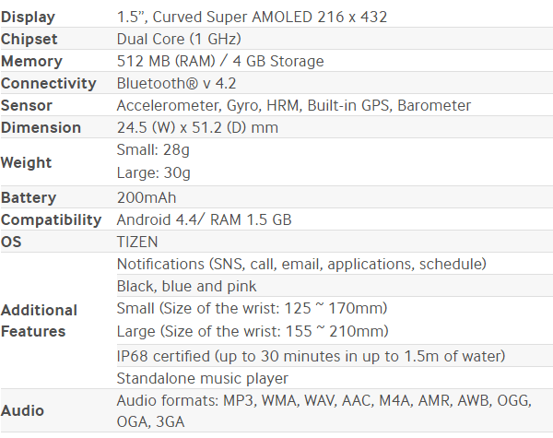
Task: Click Bluetooth v 4.2 value
Action: [176, 83]
